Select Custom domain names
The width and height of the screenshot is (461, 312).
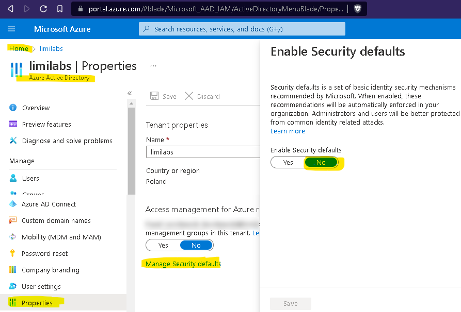click(x=56, y=220)
